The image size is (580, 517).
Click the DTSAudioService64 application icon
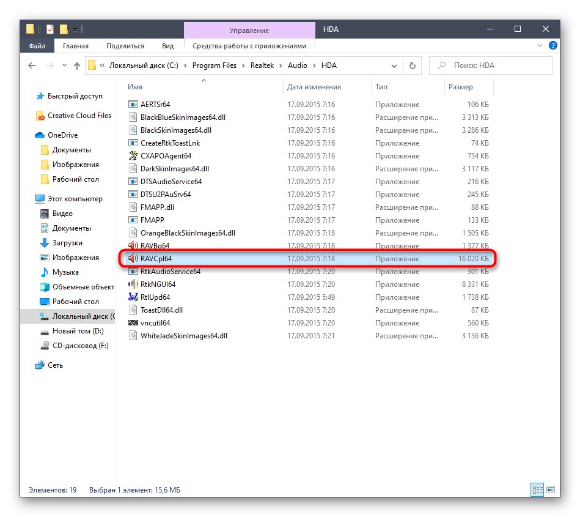pos(133,182)
